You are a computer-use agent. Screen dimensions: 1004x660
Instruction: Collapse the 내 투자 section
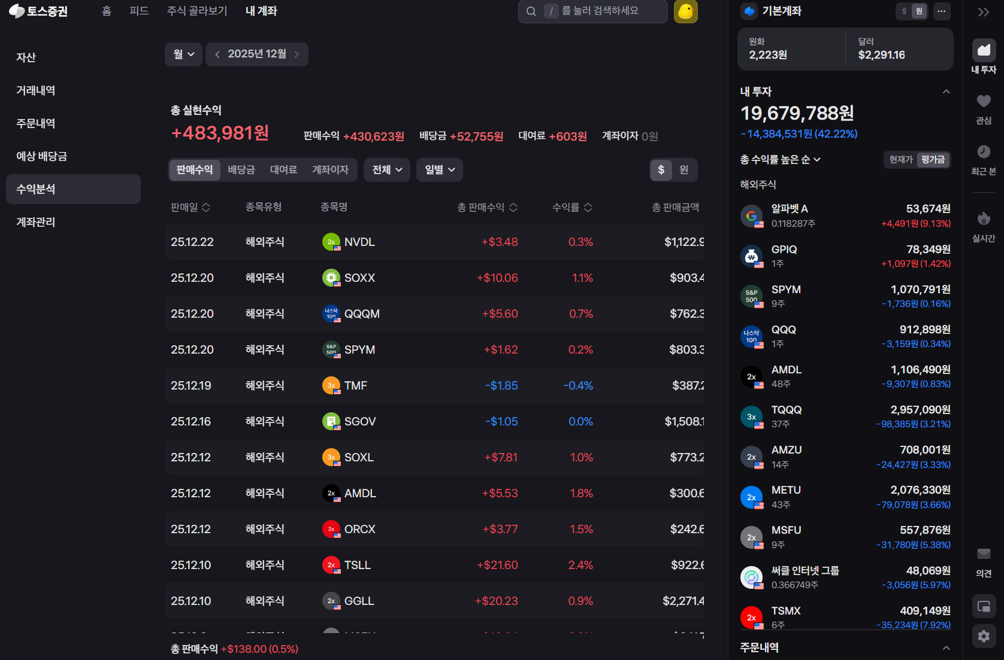pos(946,92)
